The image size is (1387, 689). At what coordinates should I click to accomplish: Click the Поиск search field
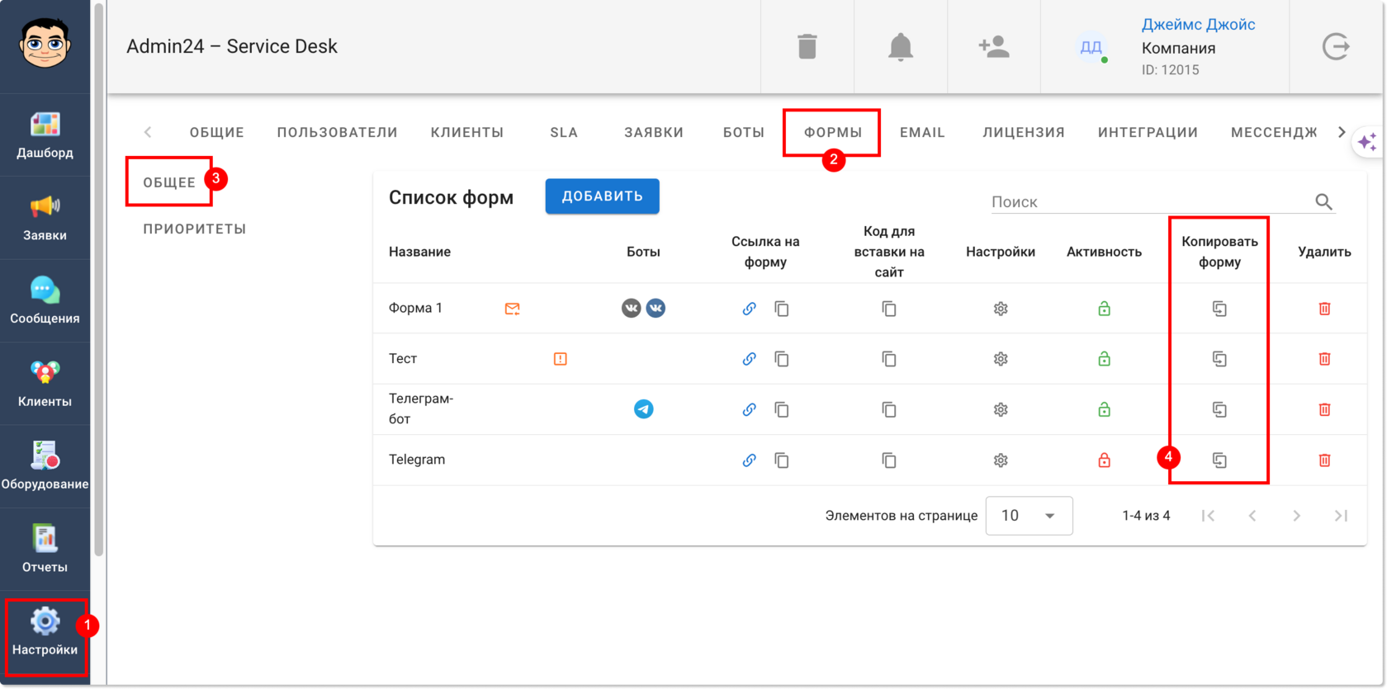point(1150,202)
